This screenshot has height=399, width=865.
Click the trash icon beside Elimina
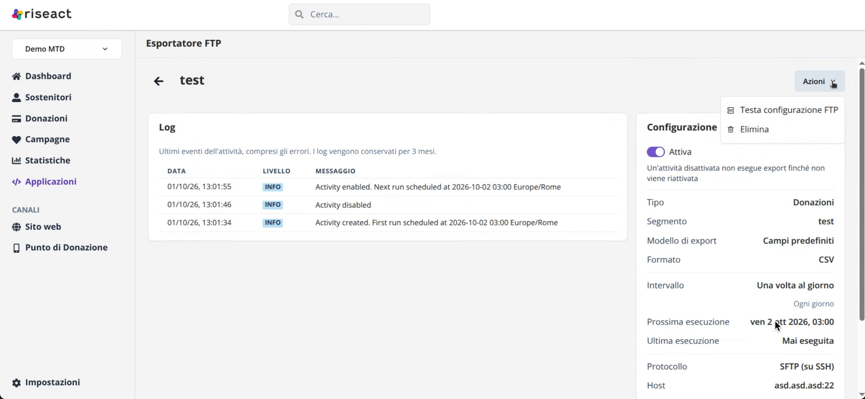click(730, 130)
